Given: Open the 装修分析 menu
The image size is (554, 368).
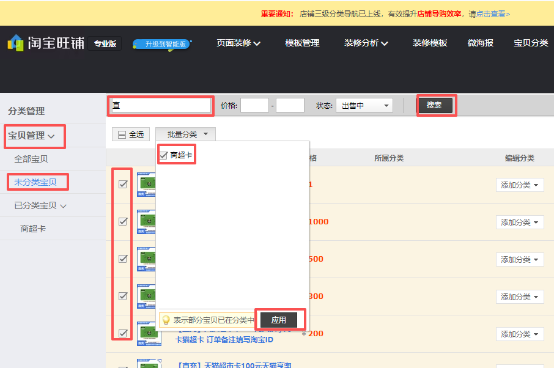Looking at the screenshot, I should pyautogui.click(x=366, y=43).
